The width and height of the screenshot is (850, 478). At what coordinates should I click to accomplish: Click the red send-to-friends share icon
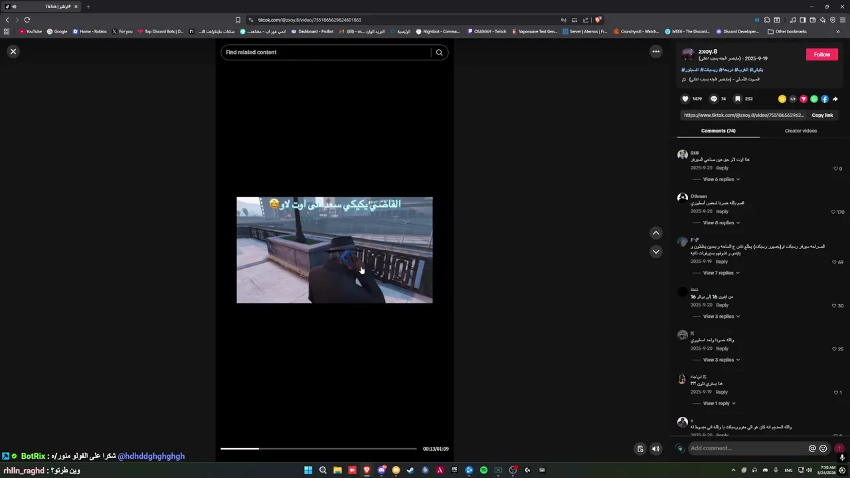click(x=804, y=99)
